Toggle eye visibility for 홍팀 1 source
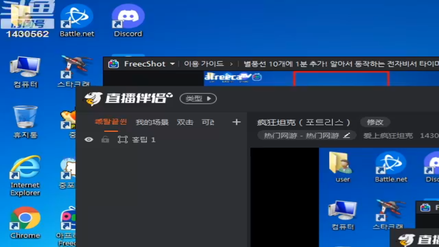The width and height of the screenshot is (439, 247). 89,139
